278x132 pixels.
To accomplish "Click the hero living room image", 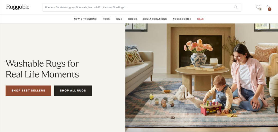I will pos(202,78).
